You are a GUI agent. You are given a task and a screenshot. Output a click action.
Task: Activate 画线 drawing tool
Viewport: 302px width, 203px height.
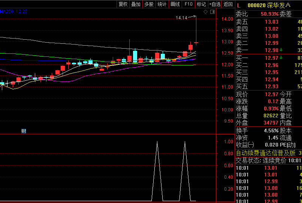coord(175,4)
